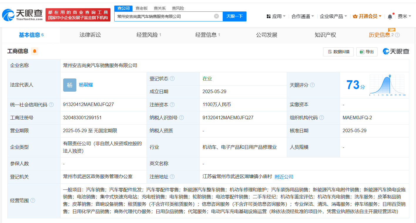
Task: Click help icon next to 天眼评分
Action: 312,85
